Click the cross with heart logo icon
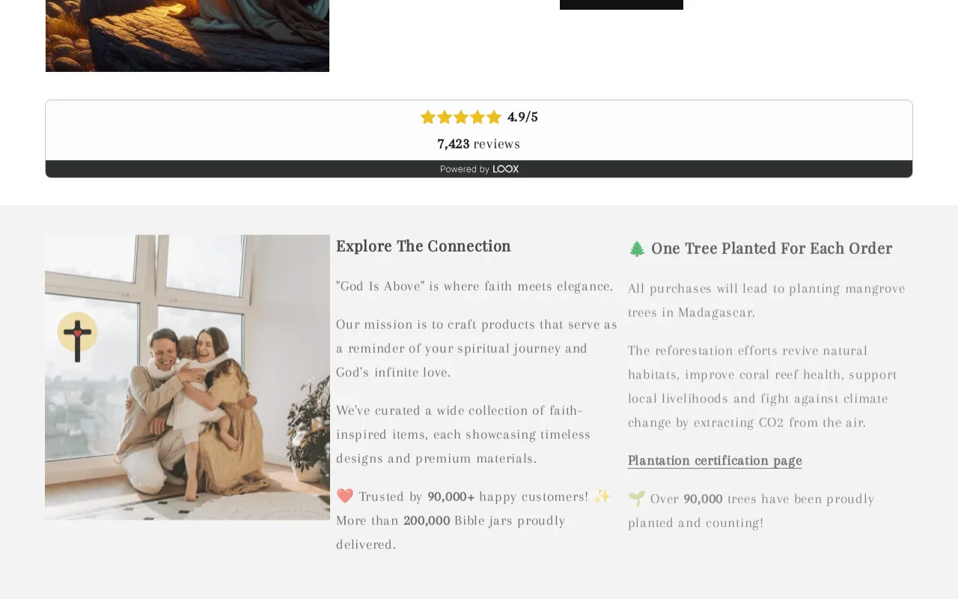Viewport: 958px width, 599px height. [x=77, y=336]
